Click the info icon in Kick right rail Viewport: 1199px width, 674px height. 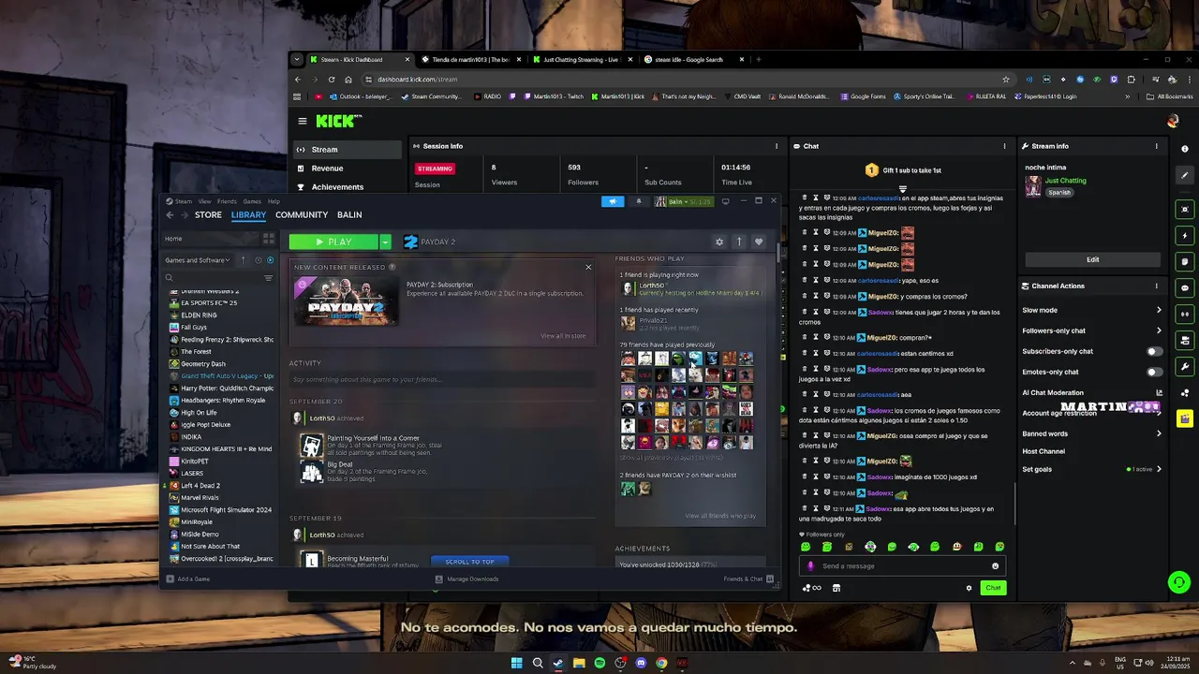[1185, 149]
